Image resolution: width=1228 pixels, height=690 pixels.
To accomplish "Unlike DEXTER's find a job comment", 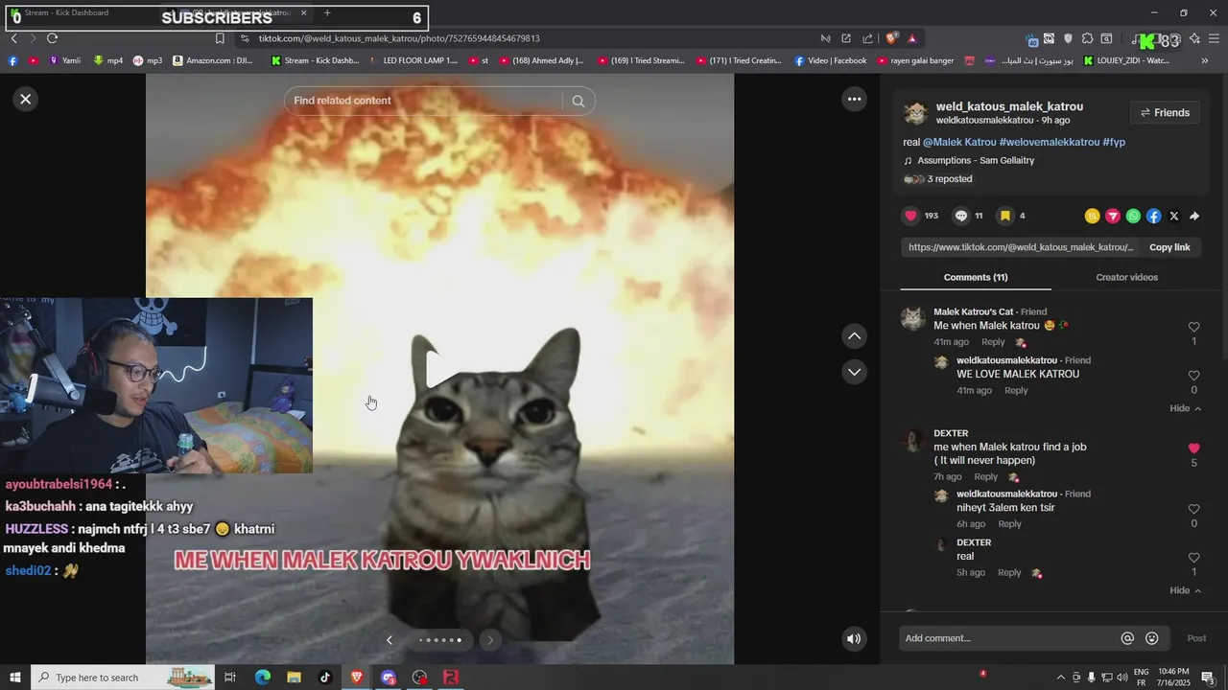I will coord(1193,448).
